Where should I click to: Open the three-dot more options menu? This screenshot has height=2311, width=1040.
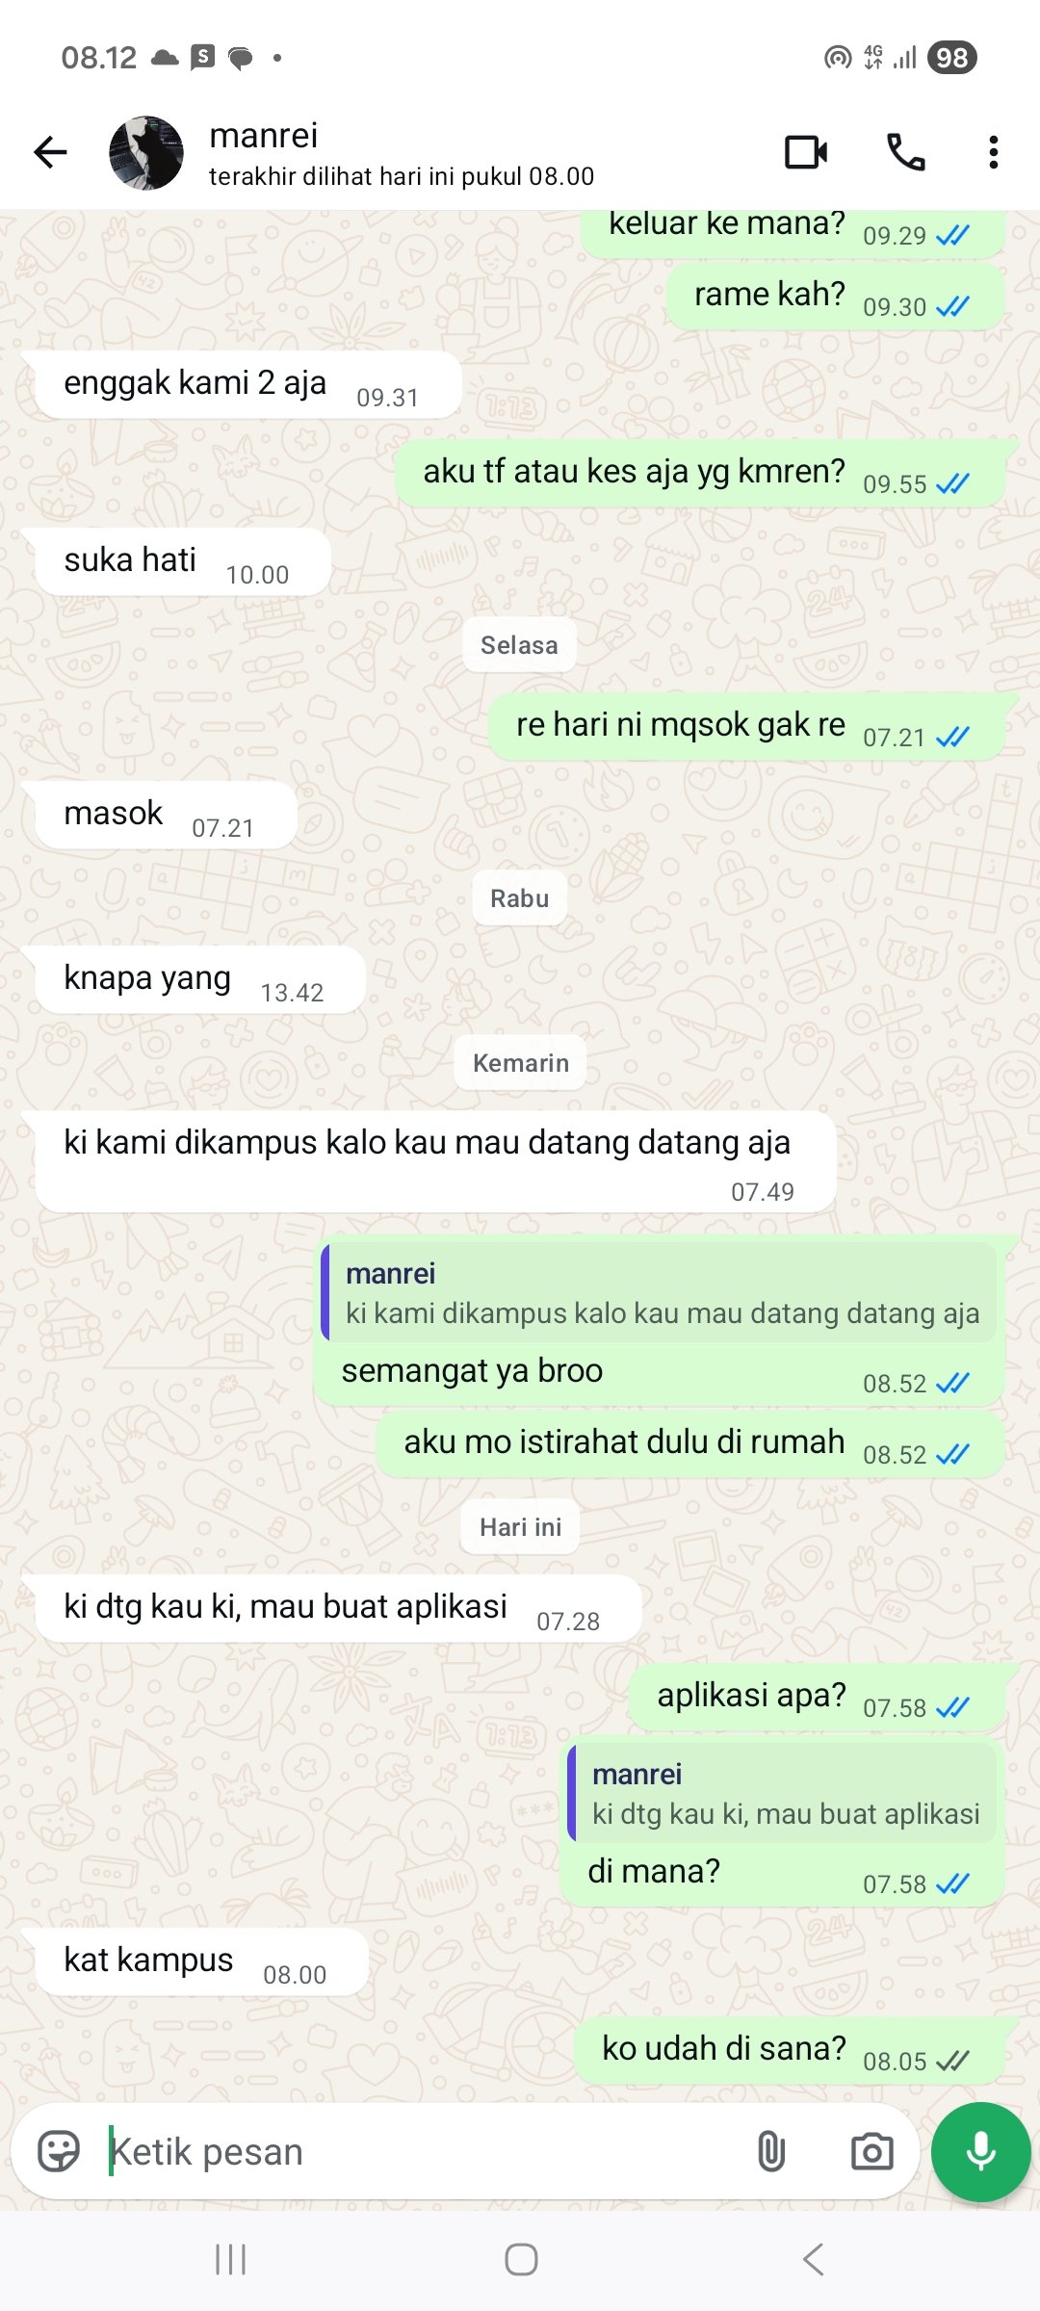click(993, 152)
